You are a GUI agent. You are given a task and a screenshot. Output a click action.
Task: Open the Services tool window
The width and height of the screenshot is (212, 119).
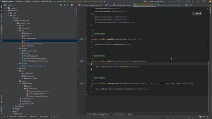coord(54,117)
